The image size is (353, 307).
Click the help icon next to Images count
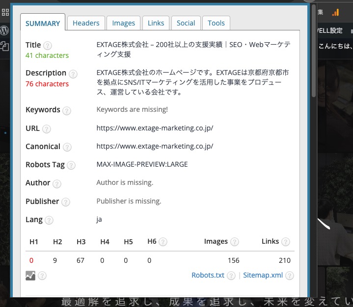[x=235, y=242]
